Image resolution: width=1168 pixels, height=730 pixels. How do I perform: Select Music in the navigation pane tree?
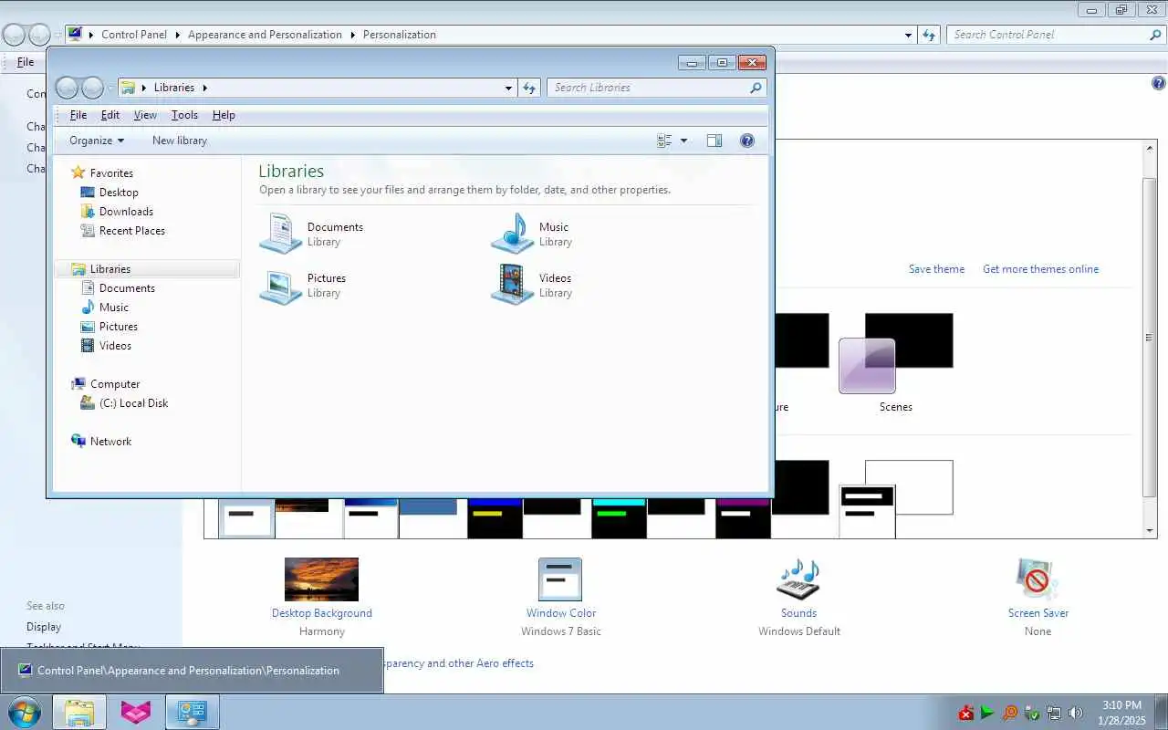coord(114,308)
